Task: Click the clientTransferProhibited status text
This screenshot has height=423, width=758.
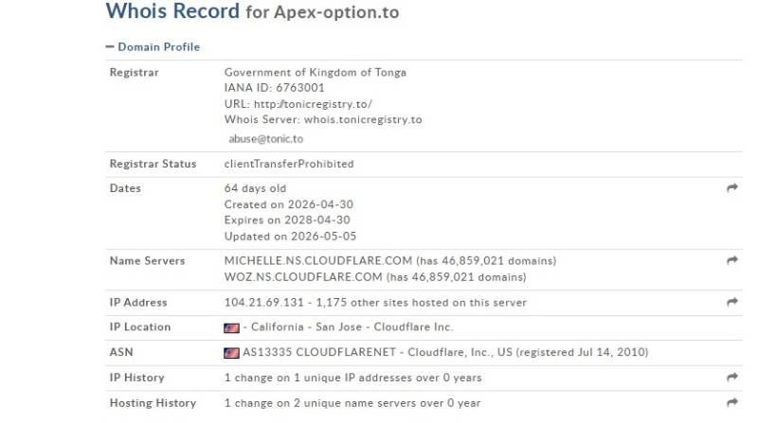Action: click(289, 164)
